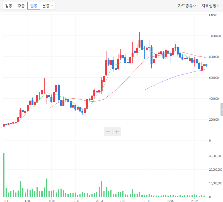Click the 19.05 date axis label
The height and width of the screenshot is (202, 223).
coord(76,201)
